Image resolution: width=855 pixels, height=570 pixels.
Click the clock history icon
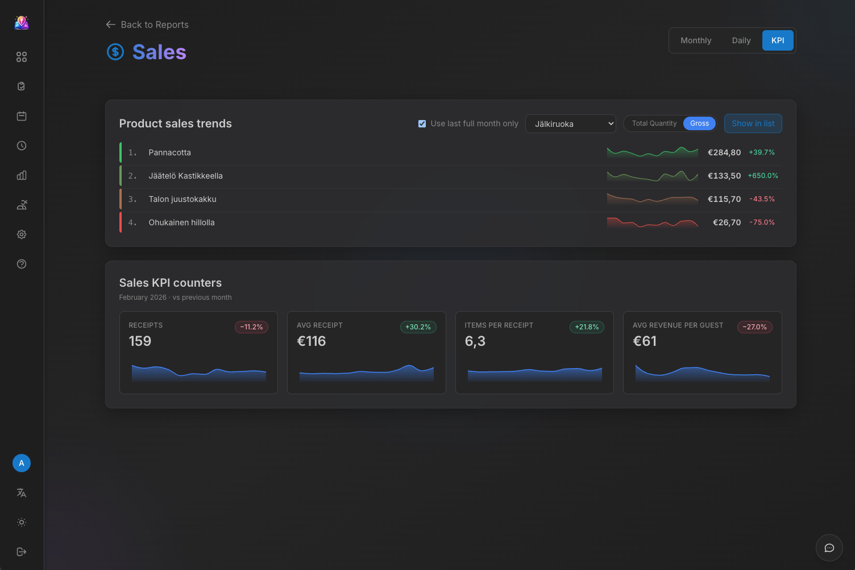(22, 146)
